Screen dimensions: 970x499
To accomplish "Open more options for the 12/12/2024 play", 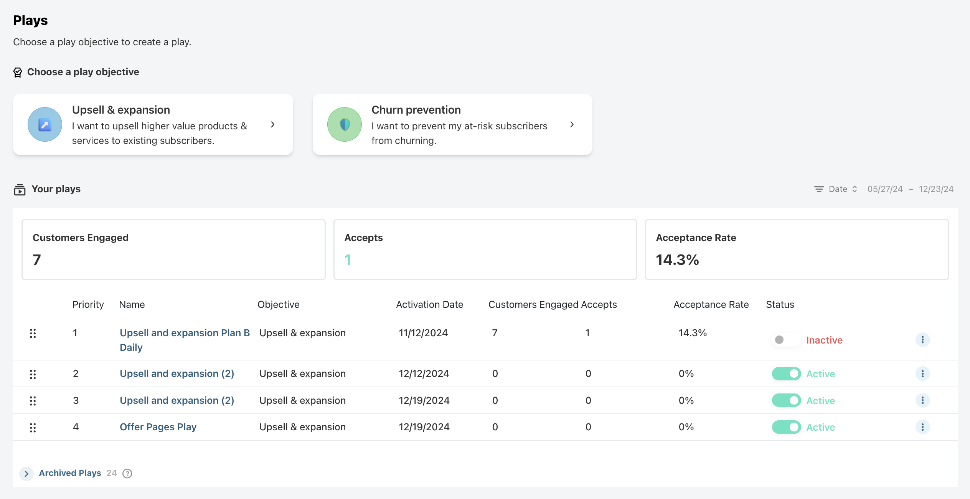I will coord(922,373).
